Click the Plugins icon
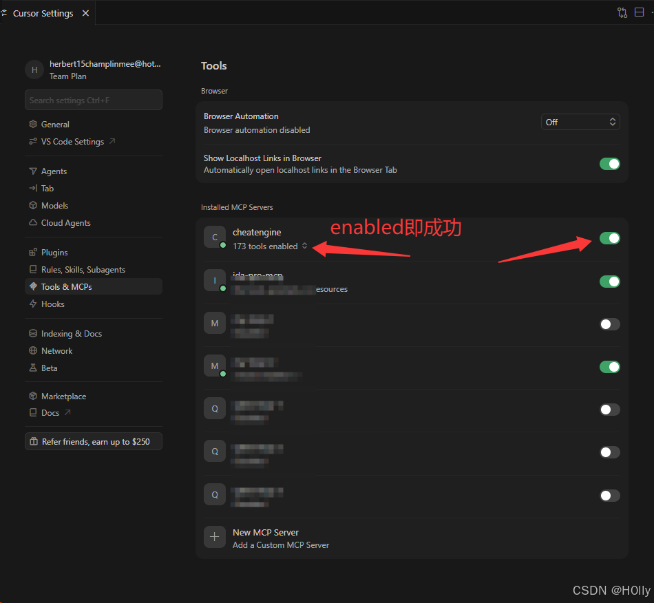 point(33,252)
